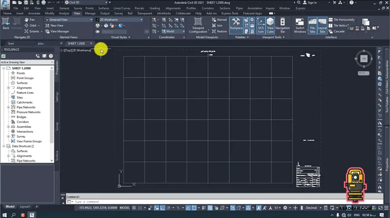Viewport: 390px width, 218px height.
Task: Switch to the plan drawing tab
Action: tap(41, 43)
